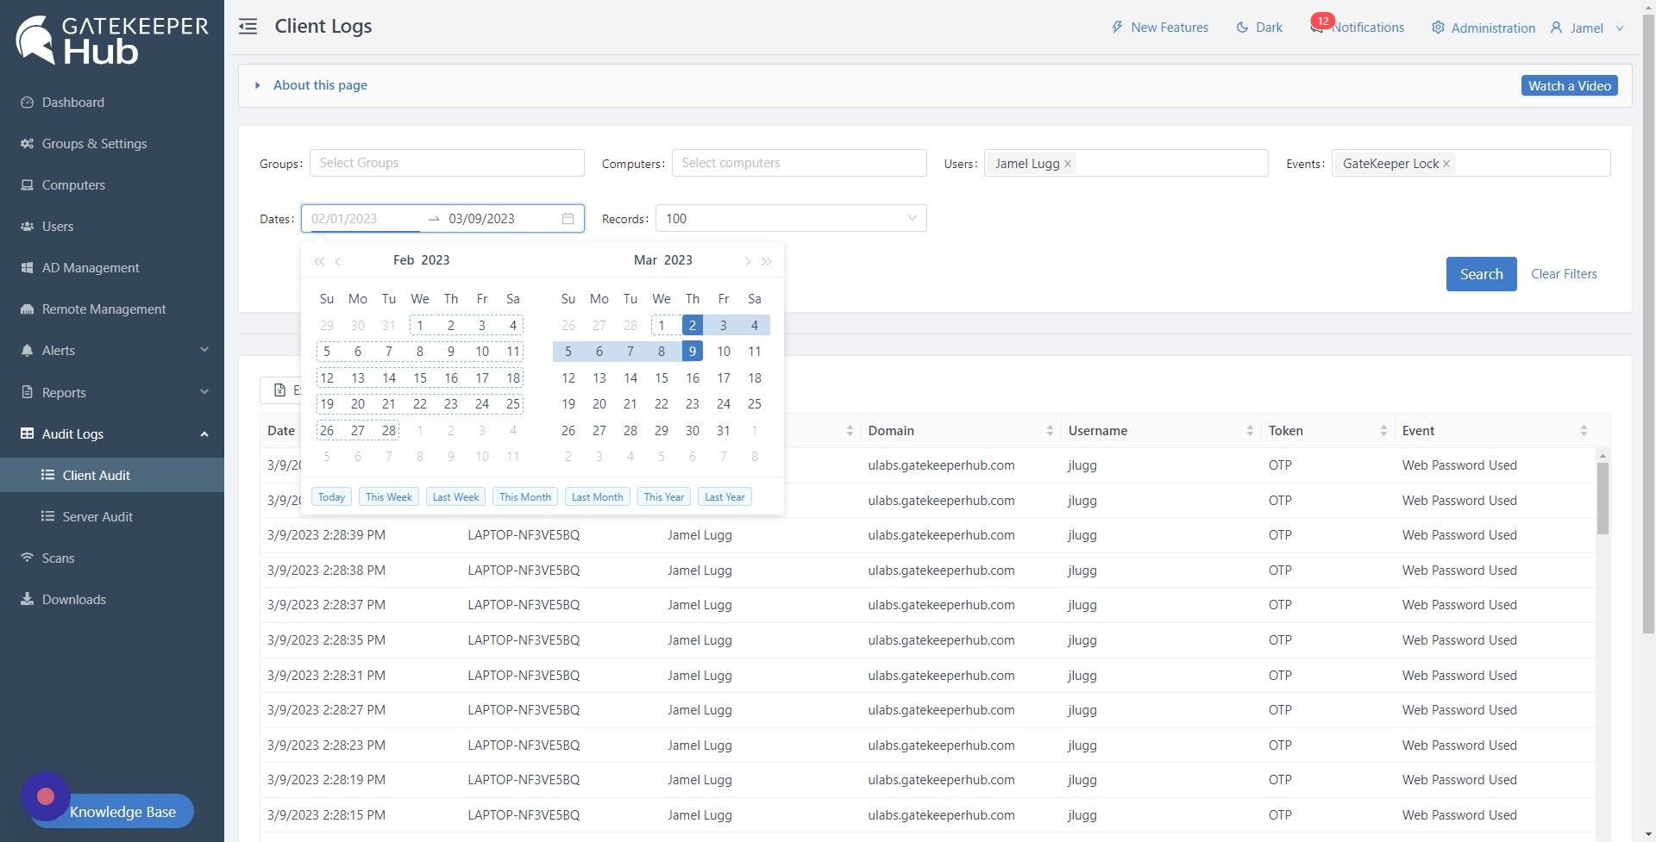Select March 9 in the calendar

[693, 351]
